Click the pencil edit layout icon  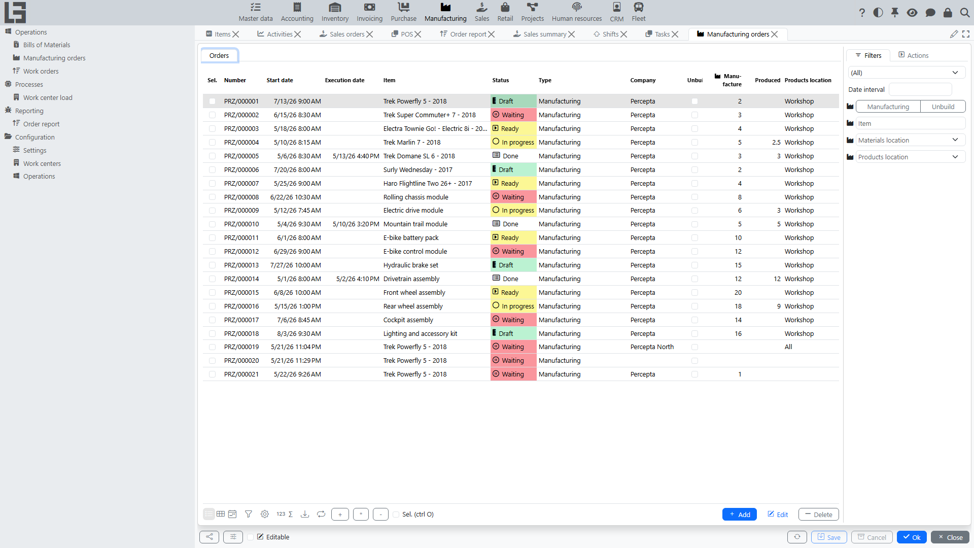(954, 34)
